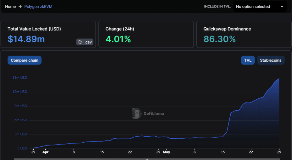Click the INCLUDE IN TVL label
This screenshot has width=292, height=160.
click(217, 7)
